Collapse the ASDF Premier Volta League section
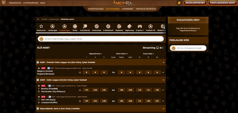 (x=163, y=62)
